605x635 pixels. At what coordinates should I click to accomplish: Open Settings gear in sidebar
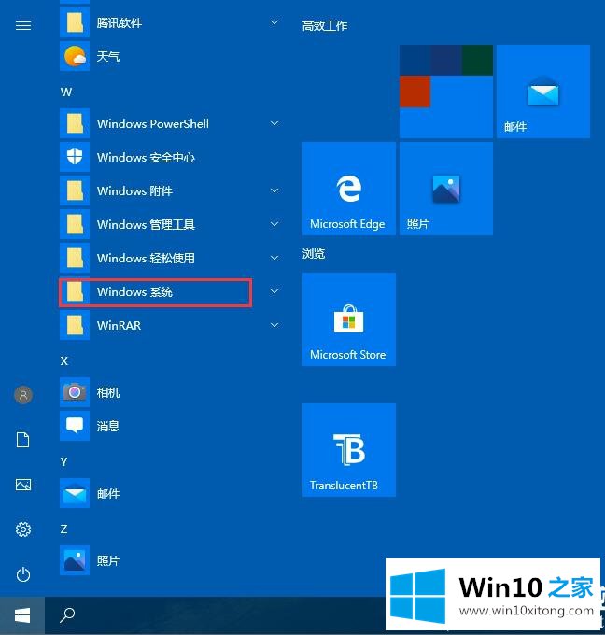(23, 529)
